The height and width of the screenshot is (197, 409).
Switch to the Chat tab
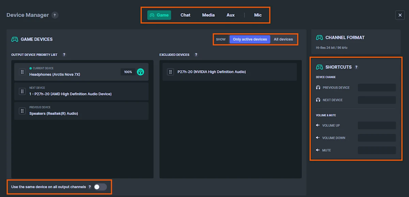(x=185, y=15)
